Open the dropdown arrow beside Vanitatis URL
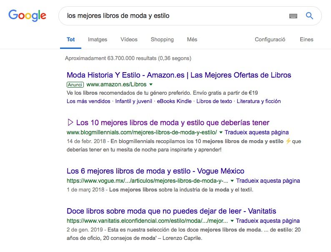The image size is (331, 252). point(232,221)
